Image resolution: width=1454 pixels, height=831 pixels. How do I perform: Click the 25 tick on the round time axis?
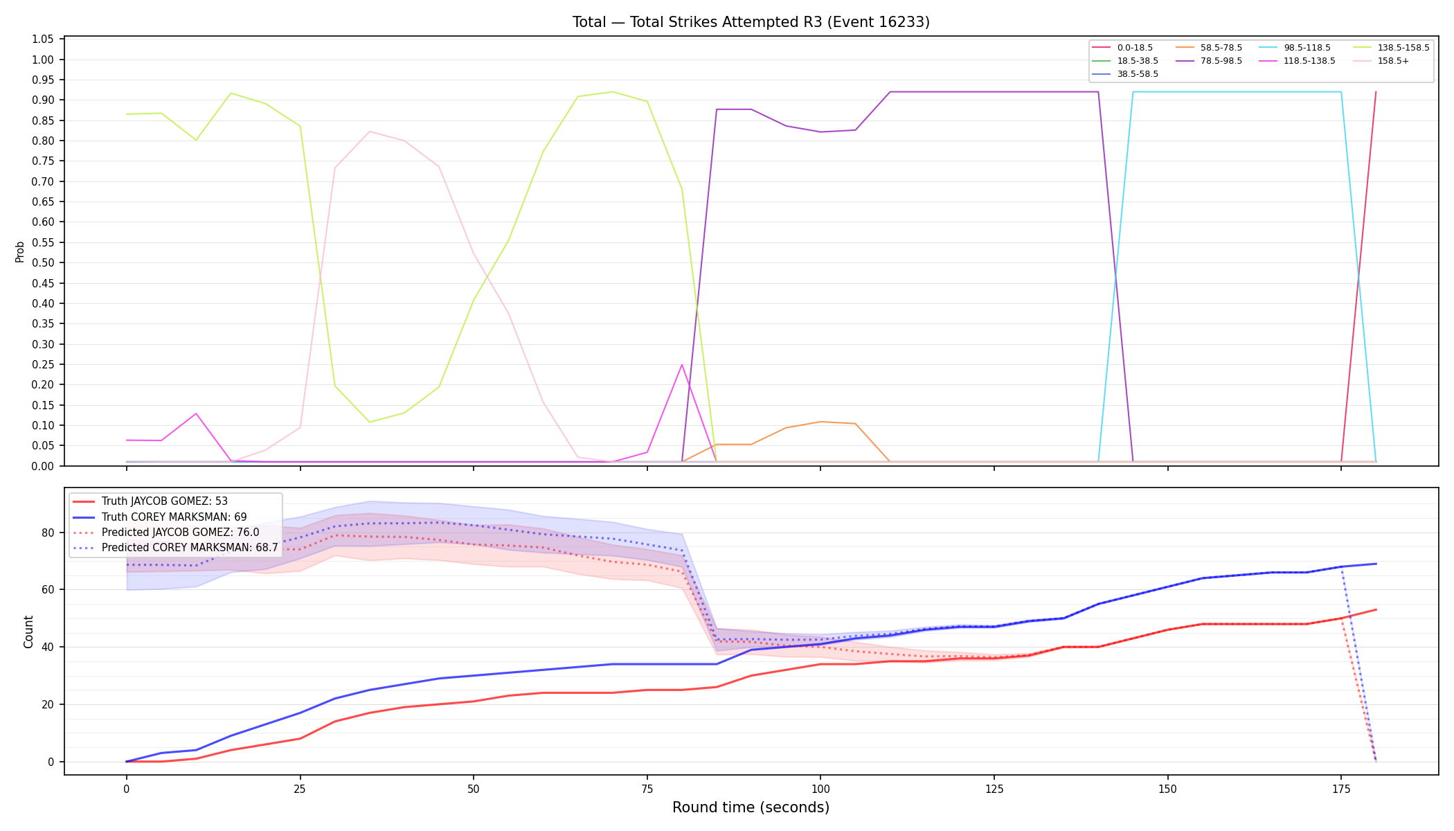300,788
